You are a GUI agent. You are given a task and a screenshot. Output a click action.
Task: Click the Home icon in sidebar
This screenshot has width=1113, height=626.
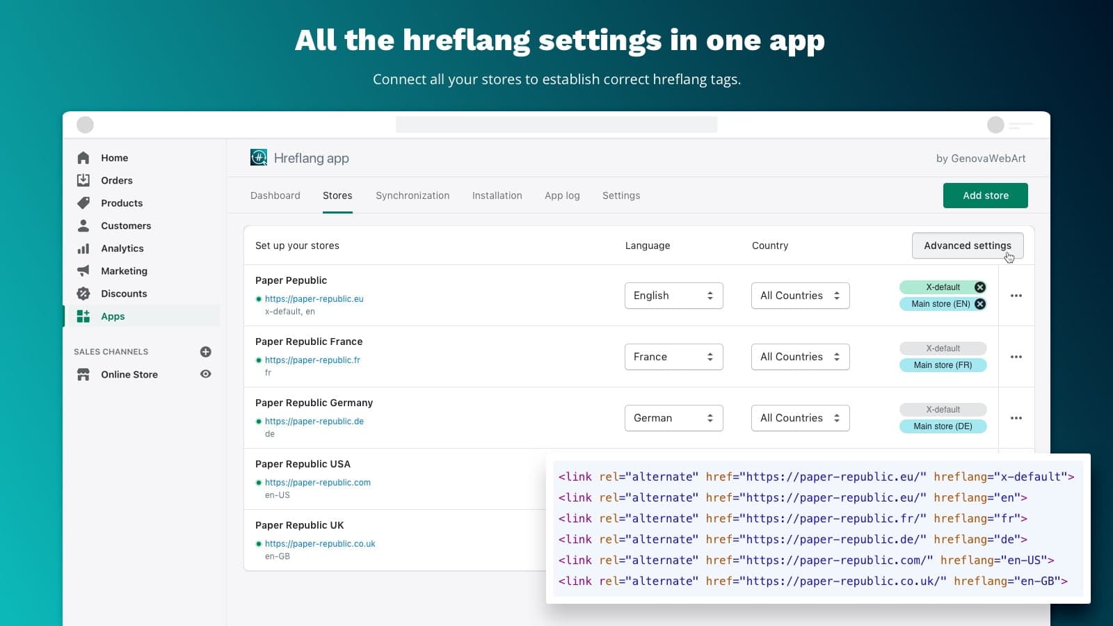(83, 158)
